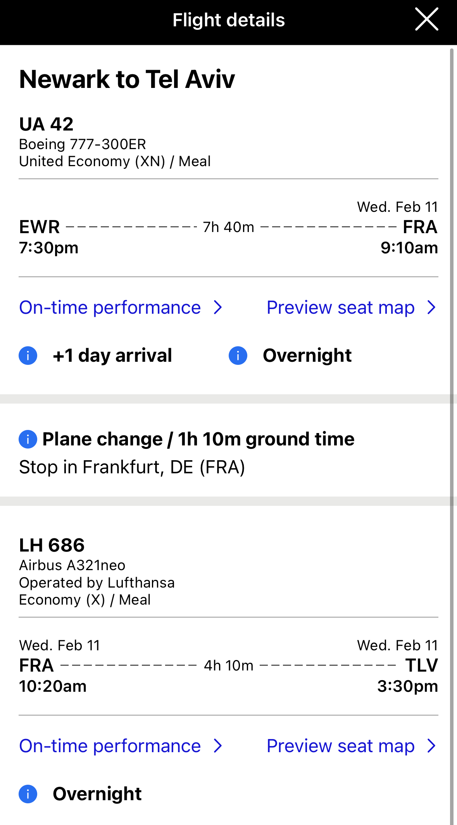
Task: Preview seat map for the FRA–TLV flight
Action: pyautogui.click(x=340, y=746)
